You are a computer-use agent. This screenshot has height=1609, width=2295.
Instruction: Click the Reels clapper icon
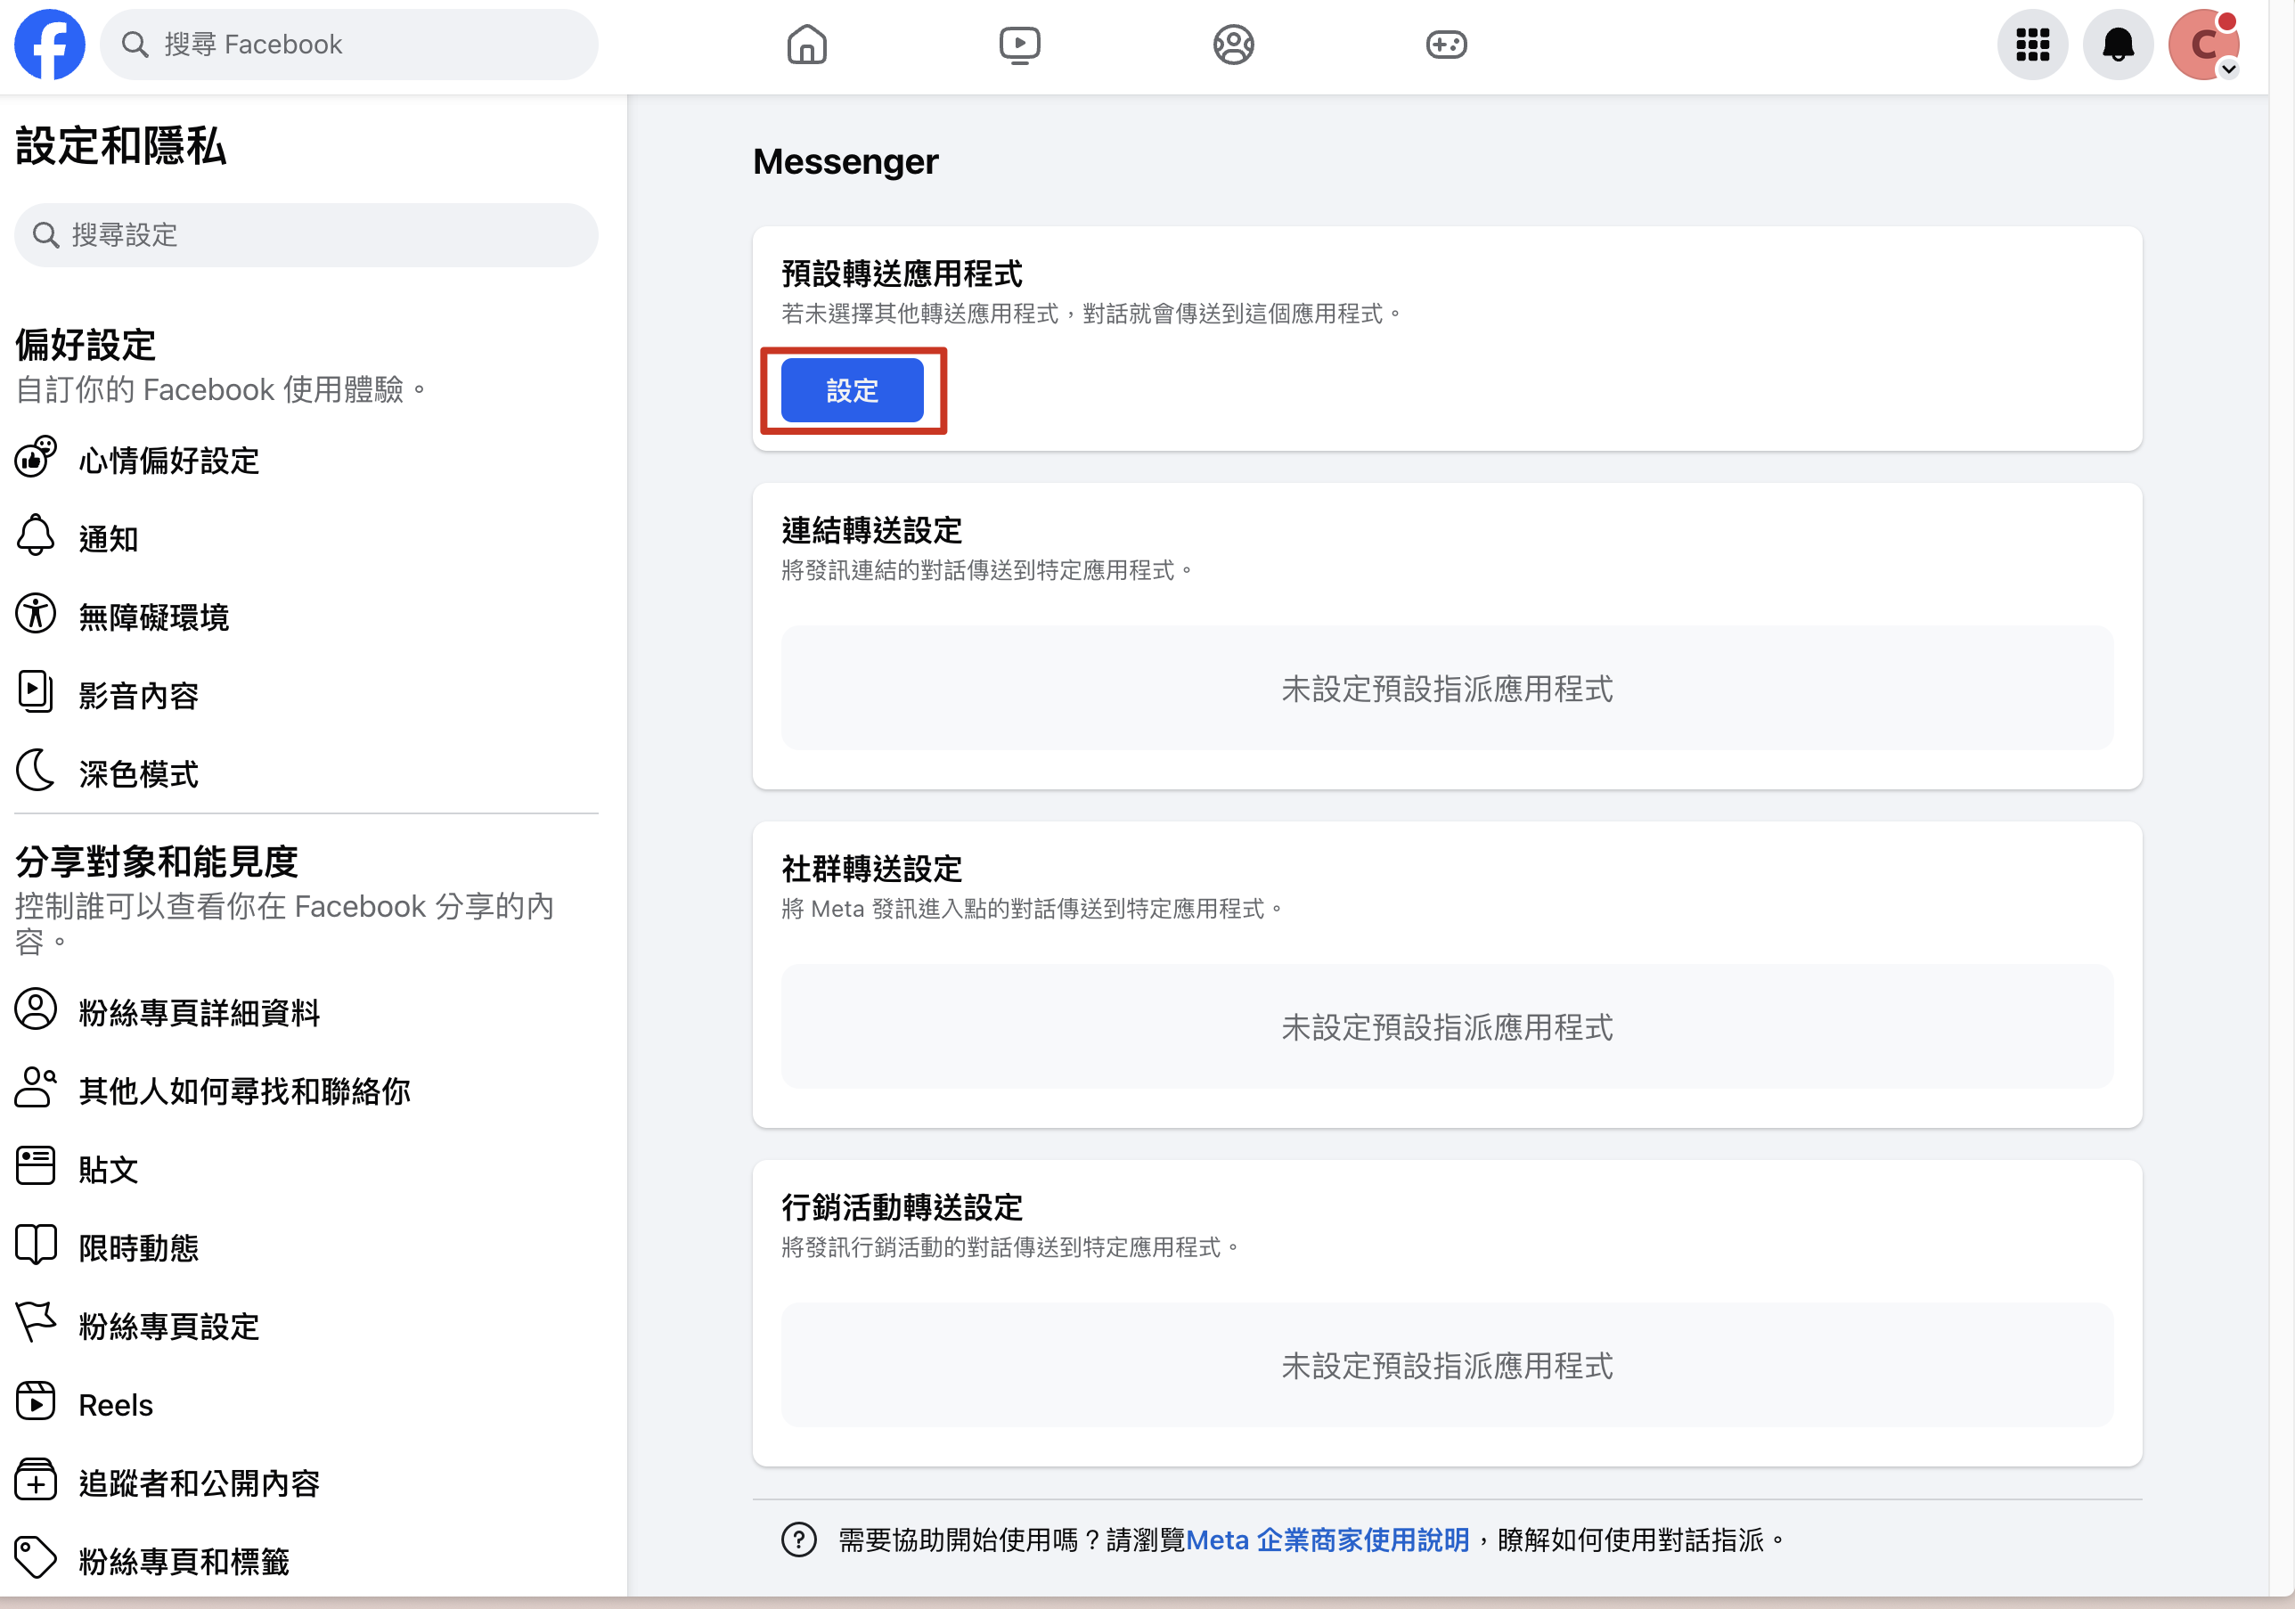coord(35,1401)
